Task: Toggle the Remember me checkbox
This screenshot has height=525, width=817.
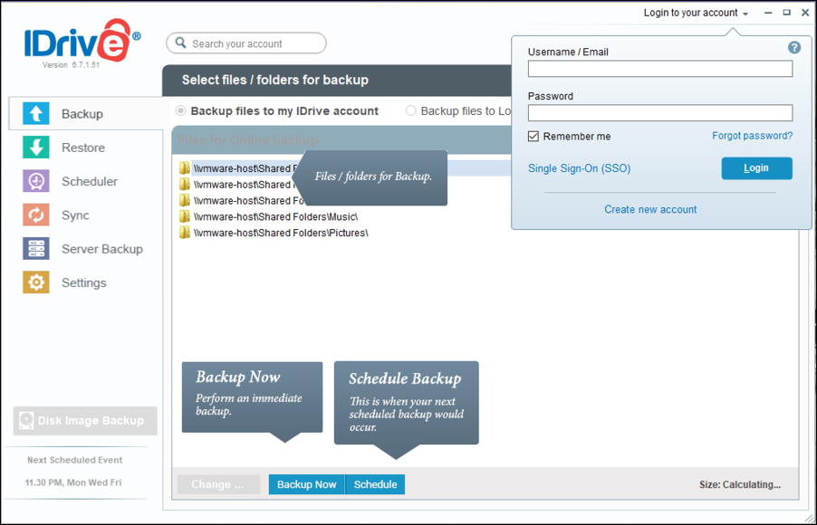Action: (533, 137)
